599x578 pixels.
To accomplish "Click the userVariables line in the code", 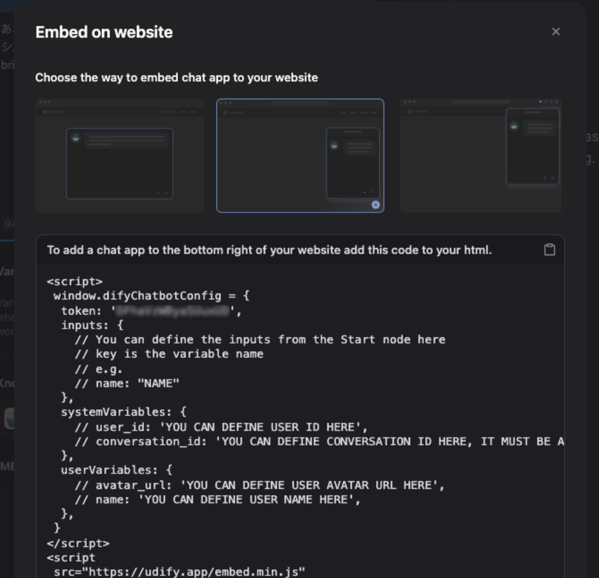I will pos(116,470).
